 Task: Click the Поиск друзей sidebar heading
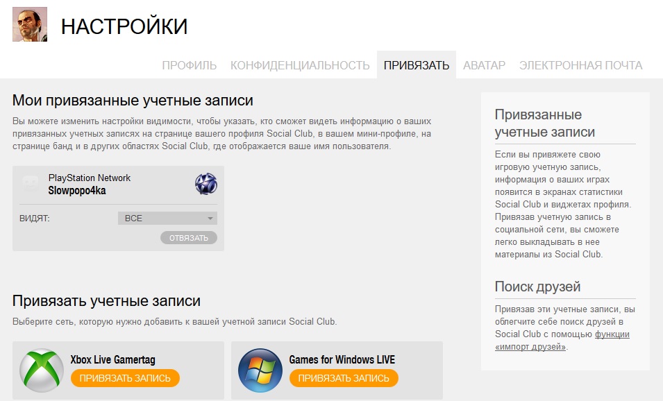pyautogui.click(x=537, y=287)
